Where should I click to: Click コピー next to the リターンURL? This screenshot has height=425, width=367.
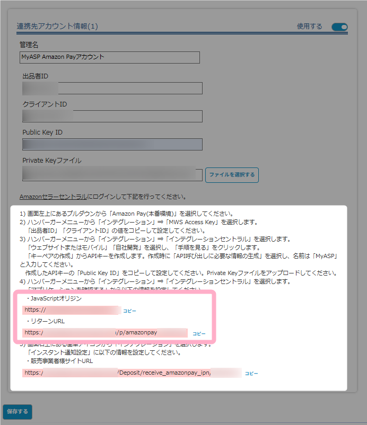click(198, 333)
